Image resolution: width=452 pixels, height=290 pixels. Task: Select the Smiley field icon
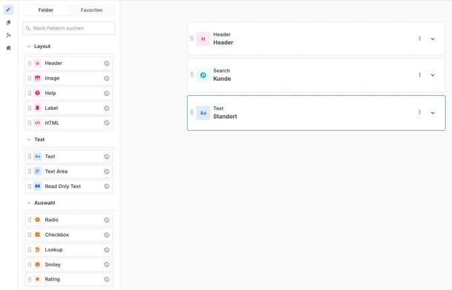click(38, 264)
